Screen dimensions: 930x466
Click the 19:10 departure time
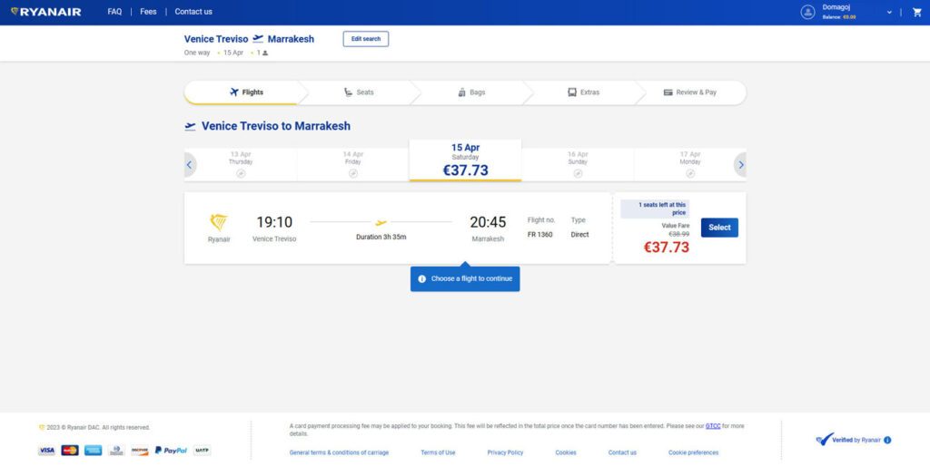point(274,222)
